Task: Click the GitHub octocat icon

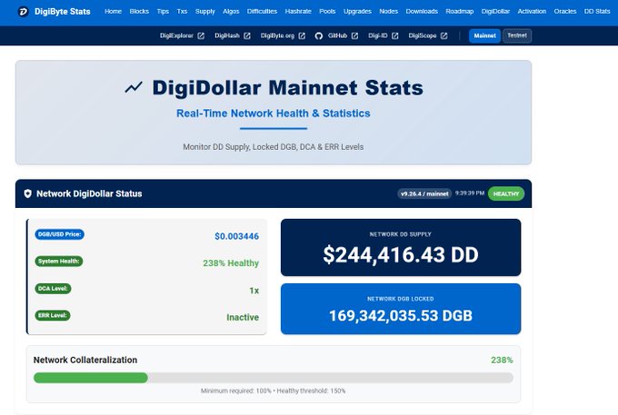Action: [319, 35]
